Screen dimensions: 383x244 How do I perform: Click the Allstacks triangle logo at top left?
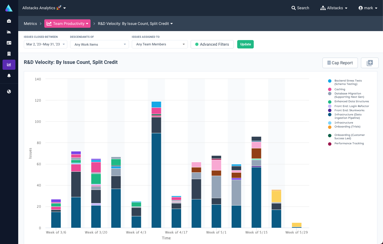[x=9, y=8]
